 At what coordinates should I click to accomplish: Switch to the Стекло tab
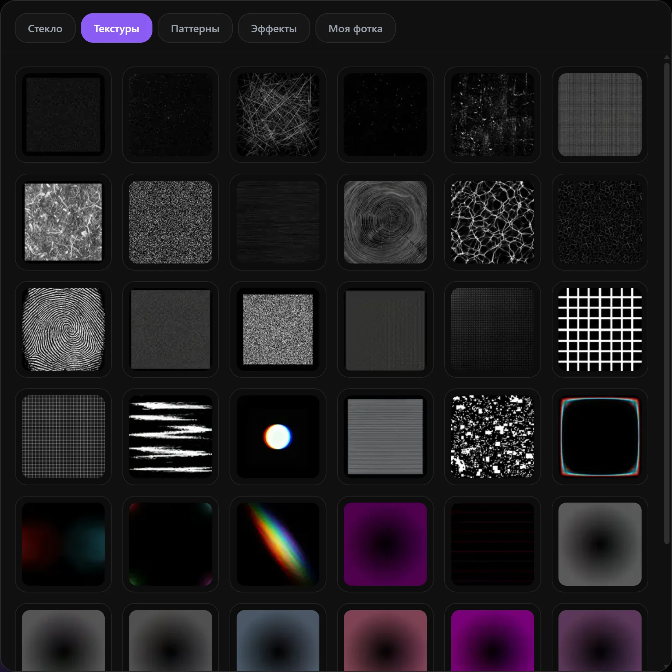pyautogui.click(x=45, y=28)
